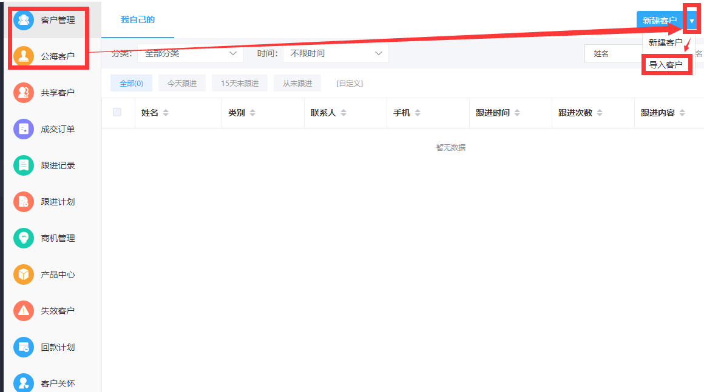The width and height of the screenshot is (704, 392).
Task: Open the 成交订单 icon
Action: [x=24, y=129]
